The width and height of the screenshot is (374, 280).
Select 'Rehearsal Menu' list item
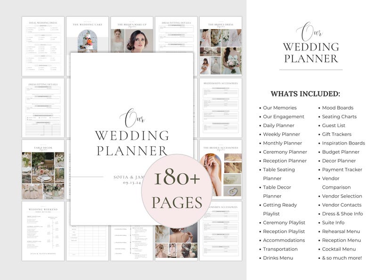341,232
